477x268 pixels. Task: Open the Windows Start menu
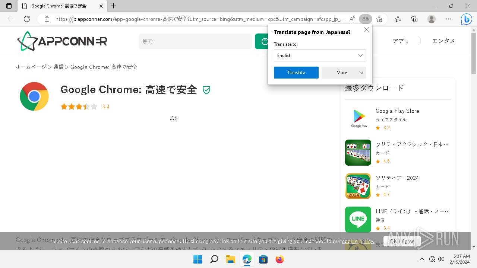click(198, 259)
